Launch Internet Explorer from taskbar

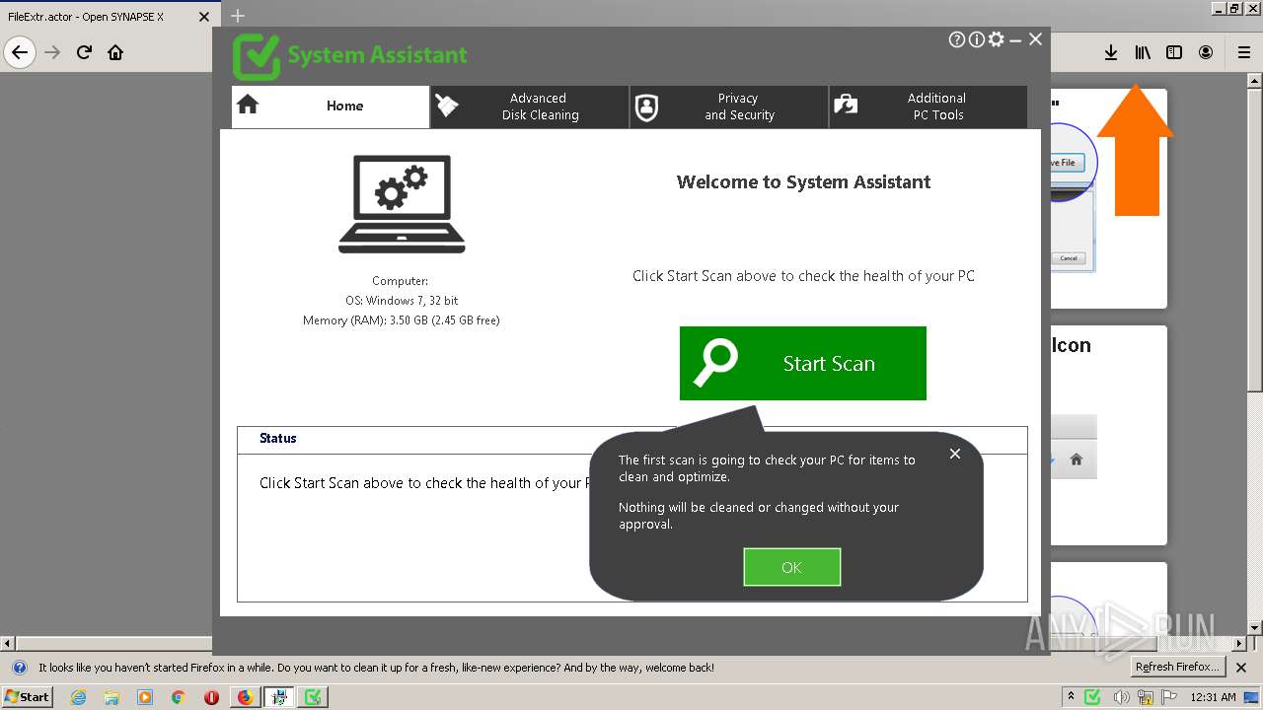tap(78, 697)
